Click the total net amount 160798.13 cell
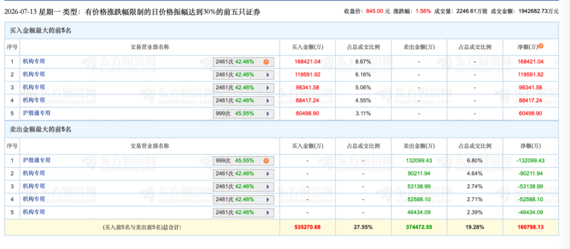This screenshot has width=570, height=249. [530, 227]
